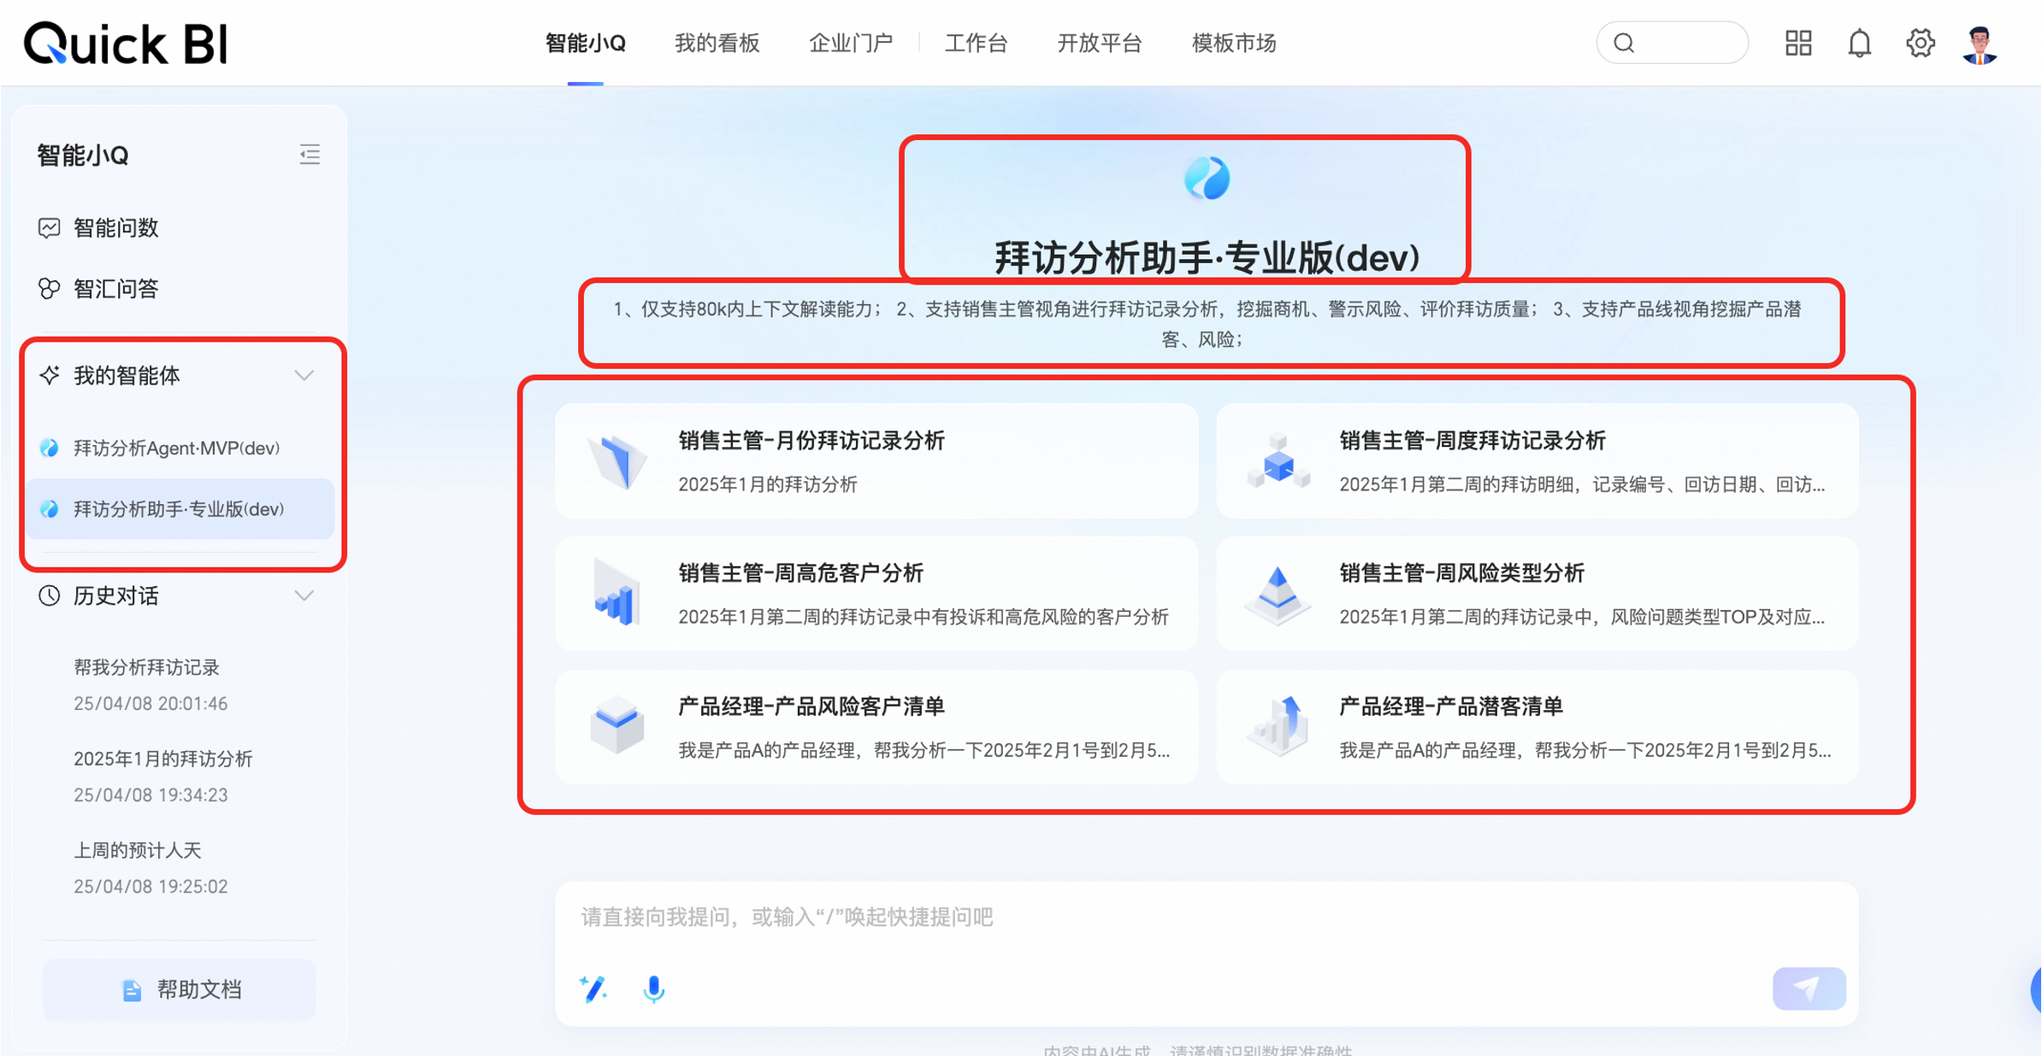Click the 拜访分析助手·专业版(dev) main heading
The width and height of the screenshot is (2042, 1056).
tap(1207, 257)
